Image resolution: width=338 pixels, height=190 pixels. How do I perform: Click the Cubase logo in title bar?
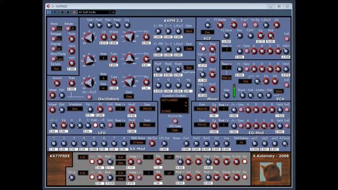coord(49,6)
